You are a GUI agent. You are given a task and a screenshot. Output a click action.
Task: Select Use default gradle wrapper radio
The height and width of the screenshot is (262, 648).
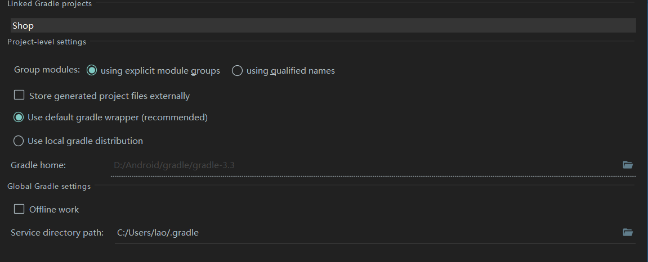[19, 117]
